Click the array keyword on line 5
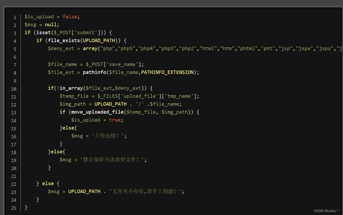 coord(90,48)
